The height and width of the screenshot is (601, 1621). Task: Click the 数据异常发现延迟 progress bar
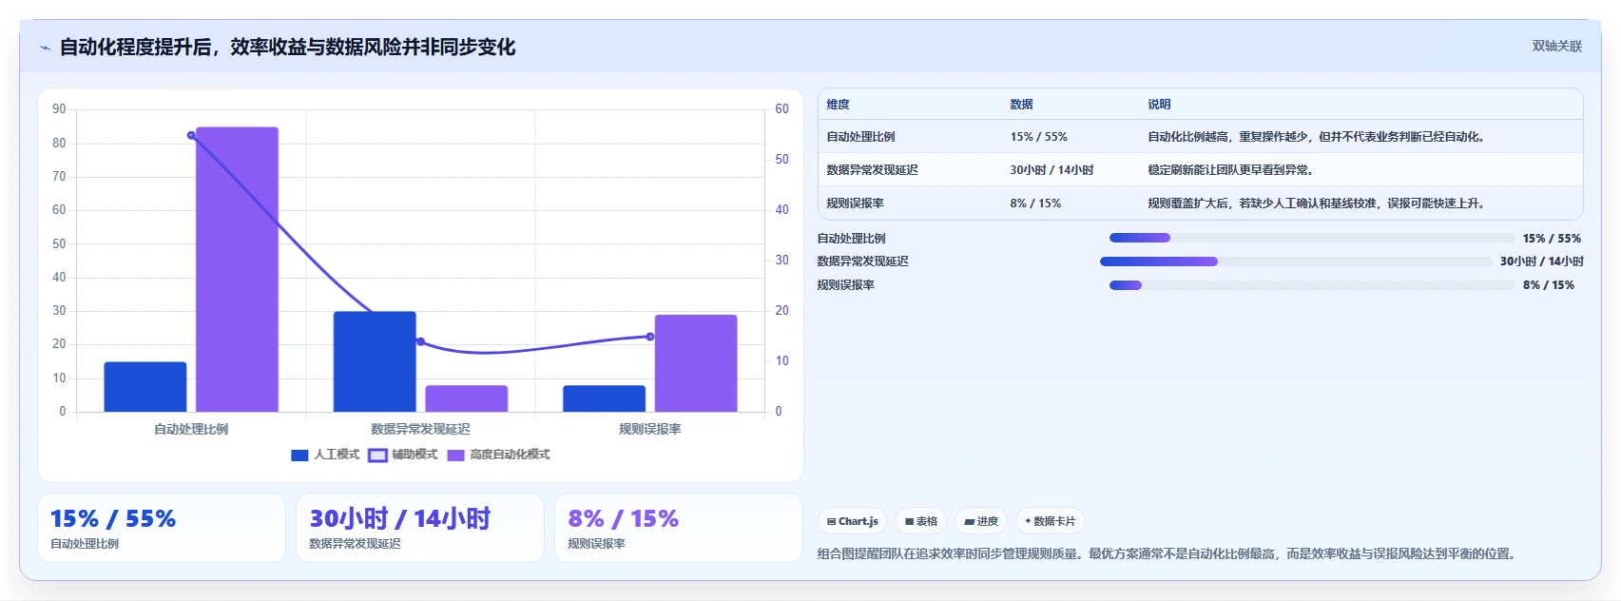coord(1296,262)
